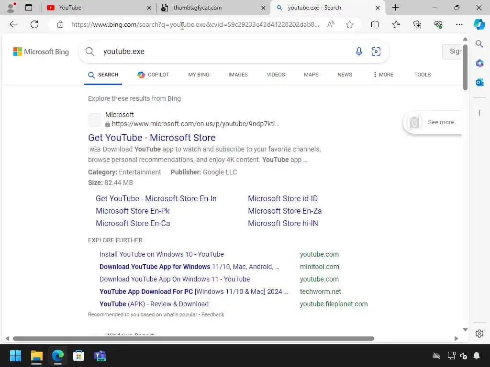Open YouTube (APK) Review & Download

click(x=154, y=304)
